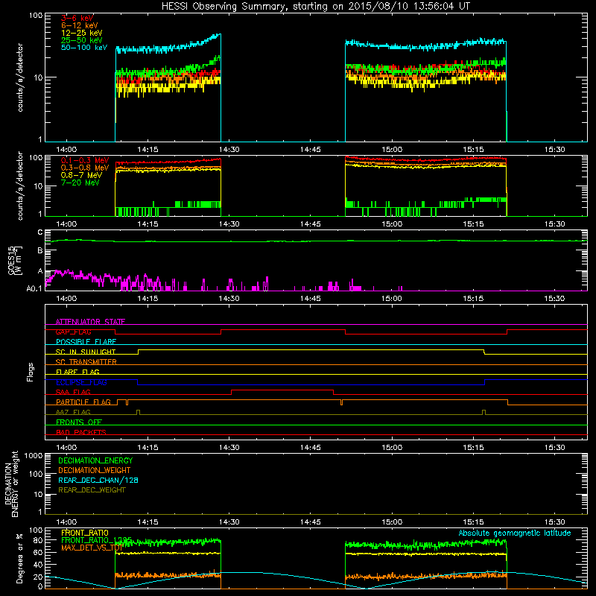Pick the PARTICLE_FLAG label
596x596 pixels.
pyautogui.click(x=83, y=402)
